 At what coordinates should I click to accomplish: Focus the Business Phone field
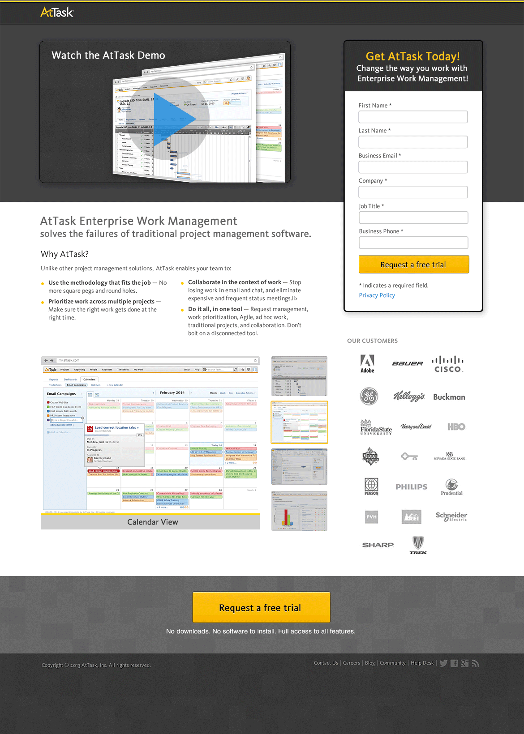413,243
